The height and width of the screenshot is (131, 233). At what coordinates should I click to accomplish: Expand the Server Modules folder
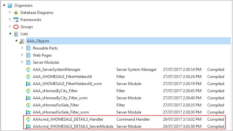pos(22,62)
